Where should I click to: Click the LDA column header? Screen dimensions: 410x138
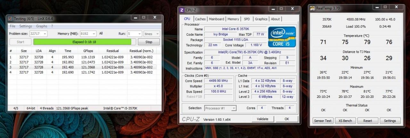[39, 51]
